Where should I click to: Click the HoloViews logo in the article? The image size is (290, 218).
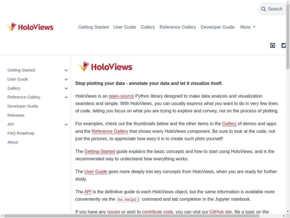105,67
